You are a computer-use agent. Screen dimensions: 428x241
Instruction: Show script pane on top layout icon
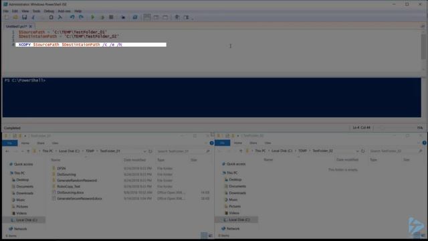(x=147, y=17)
